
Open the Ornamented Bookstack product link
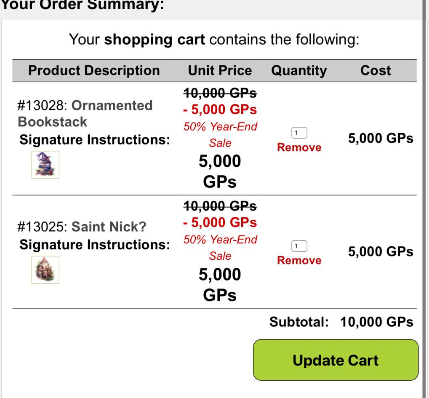pos(85,113)
